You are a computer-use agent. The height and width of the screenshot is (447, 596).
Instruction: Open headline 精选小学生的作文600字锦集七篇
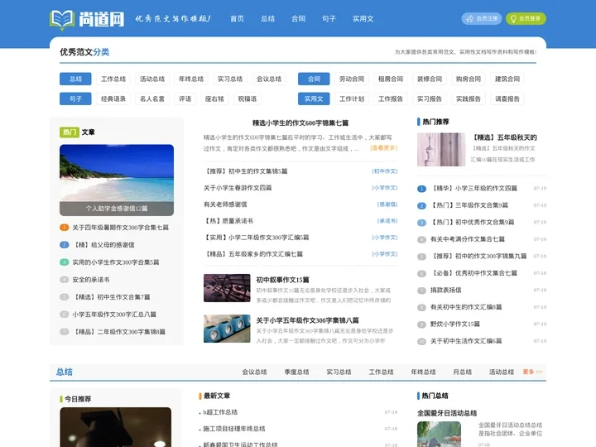[x=300, y=123]
